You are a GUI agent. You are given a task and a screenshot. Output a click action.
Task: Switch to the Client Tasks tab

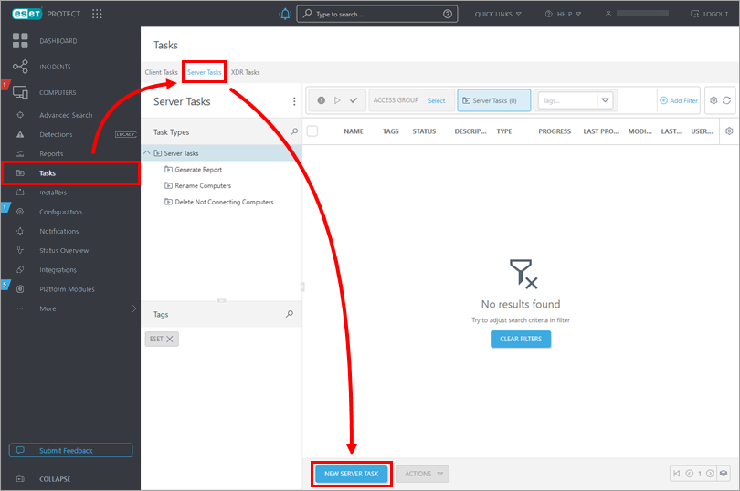161,72
